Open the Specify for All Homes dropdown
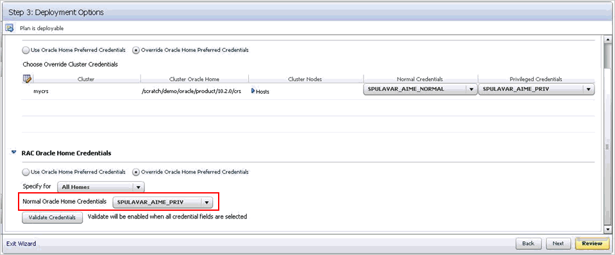615x255 pixels. pos(101,187)
